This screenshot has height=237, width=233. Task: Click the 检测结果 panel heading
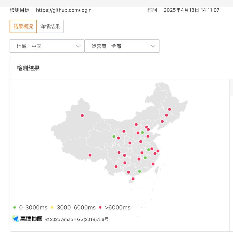[x=28, y=68]
